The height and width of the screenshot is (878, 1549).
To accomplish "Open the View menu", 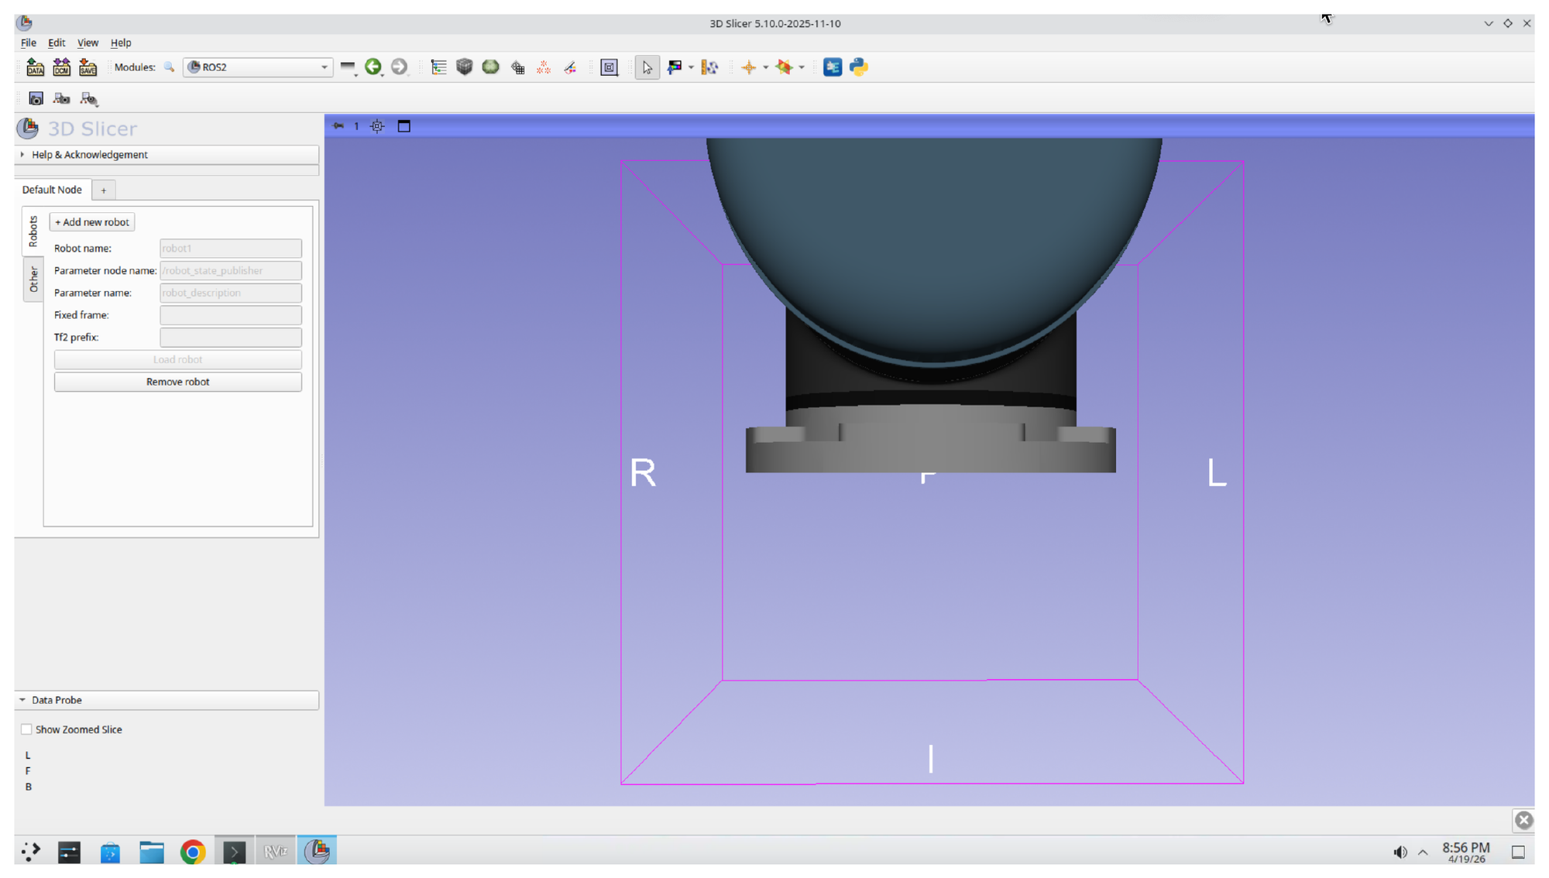I will click(88, 43).
